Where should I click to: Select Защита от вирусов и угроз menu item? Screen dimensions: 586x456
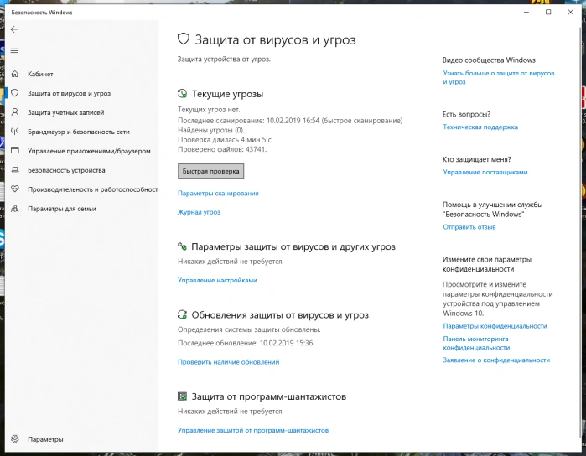[69, 93]
